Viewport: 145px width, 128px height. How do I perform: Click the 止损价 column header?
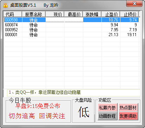tap(130, 14)
